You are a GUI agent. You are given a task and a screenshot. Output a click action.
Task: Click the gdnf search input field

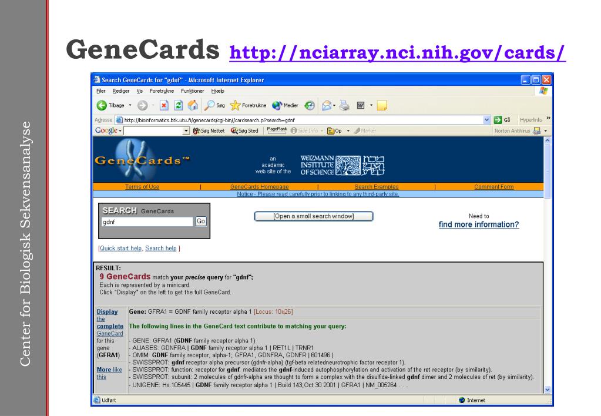(x=147, y=222)
